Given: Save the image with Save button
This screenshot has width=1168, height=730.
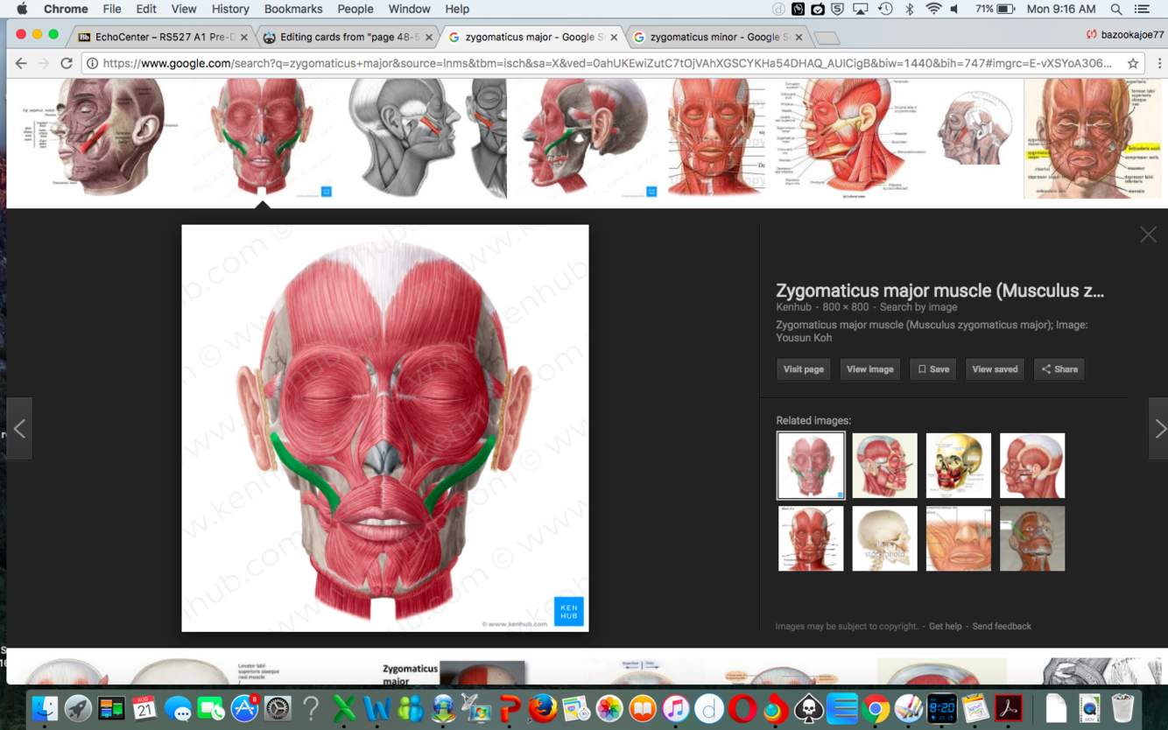Looking at the screenshot, I should click(932, 369).
